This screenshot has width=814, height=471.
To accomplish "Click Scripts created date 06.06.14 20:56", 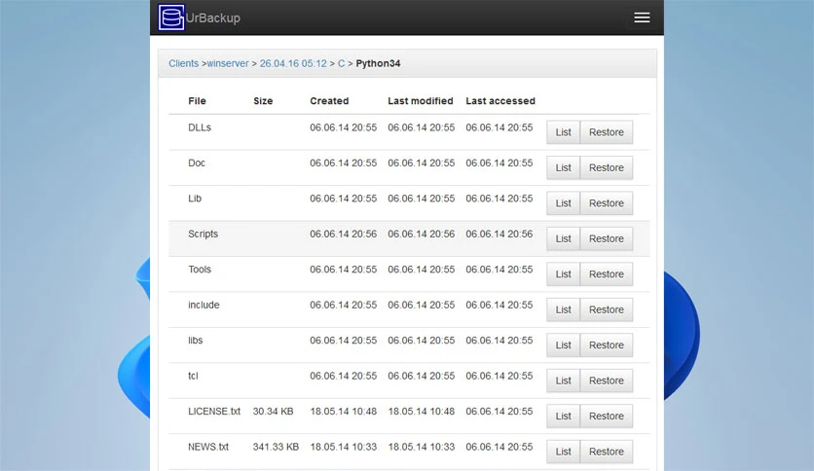I will coord(343,234).
